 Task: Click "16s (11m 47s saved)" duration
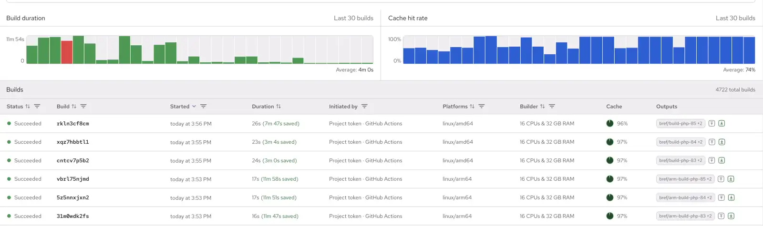(x=275, y=216)
